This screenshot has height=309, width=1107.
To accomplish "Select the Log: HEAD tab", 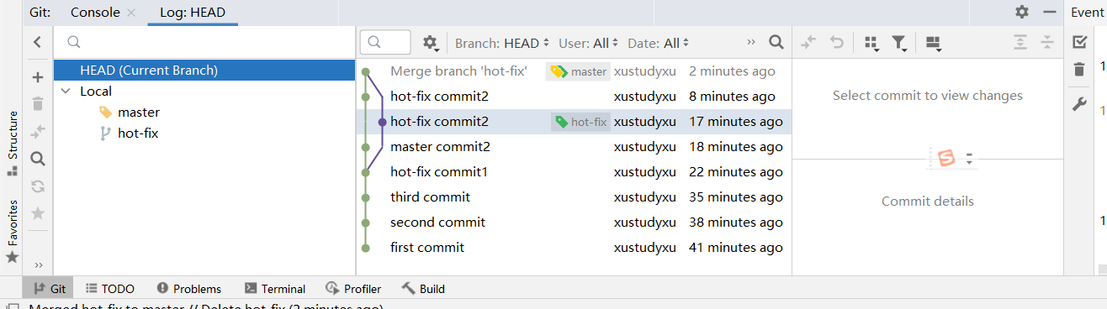I will pos(193,13).
